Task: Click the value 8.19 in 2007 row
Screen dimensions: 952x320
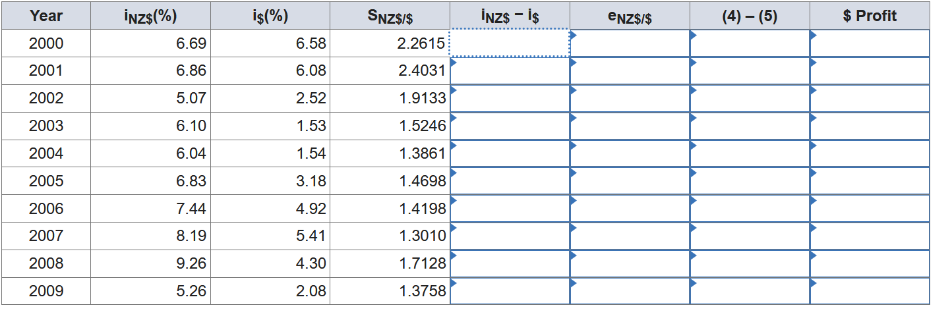Action: coord(191,236)
